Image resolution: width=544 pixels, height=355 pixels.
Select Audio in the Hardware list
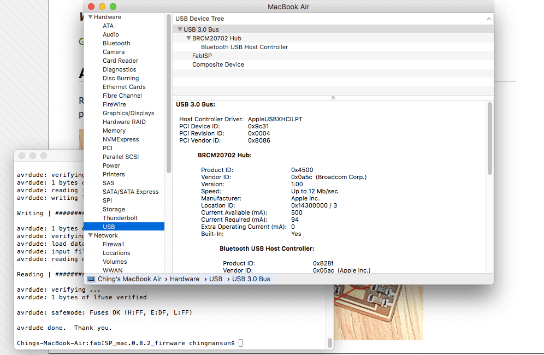[111, 34]
